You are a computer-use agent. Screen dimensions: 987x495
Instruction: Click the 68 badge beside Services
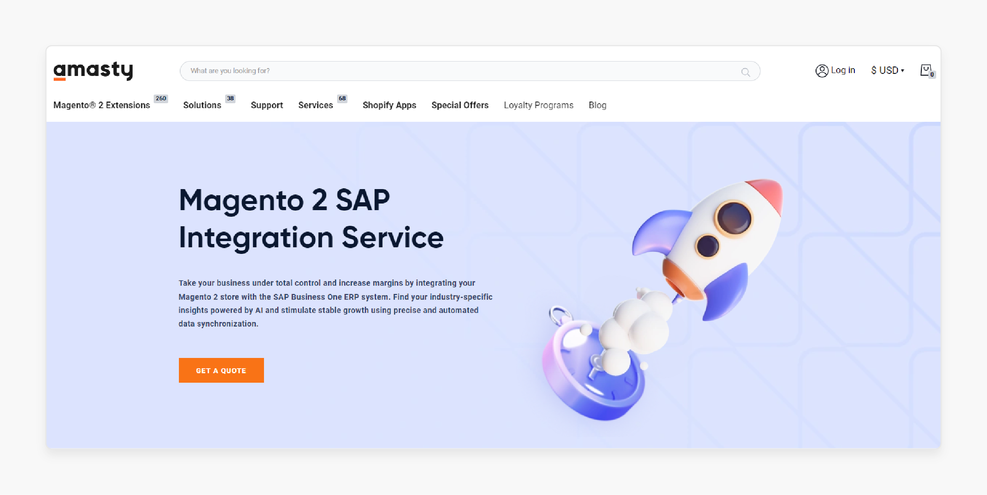click(x=342, y=98)
